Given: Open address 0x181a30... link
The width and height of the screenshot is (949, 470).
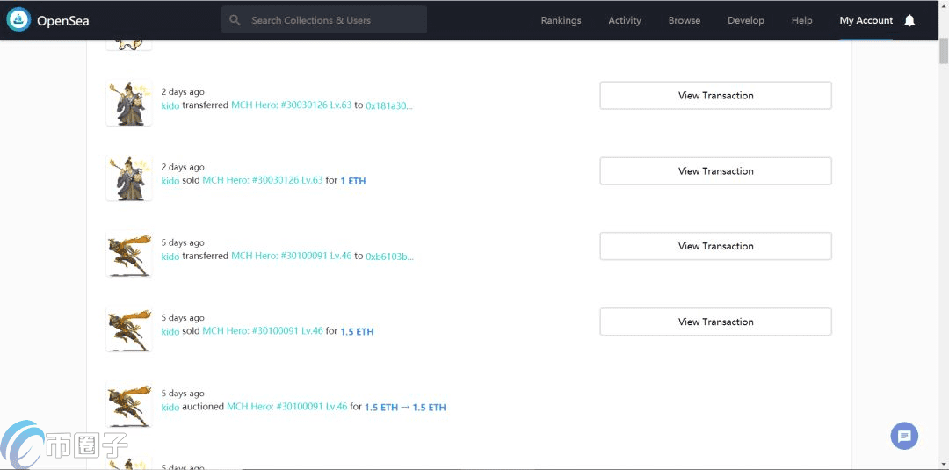Looking at the screenshot, I should (x=389, y=105).
